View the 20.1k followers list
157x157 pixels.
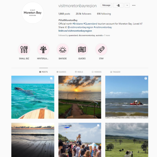[84, 14]
